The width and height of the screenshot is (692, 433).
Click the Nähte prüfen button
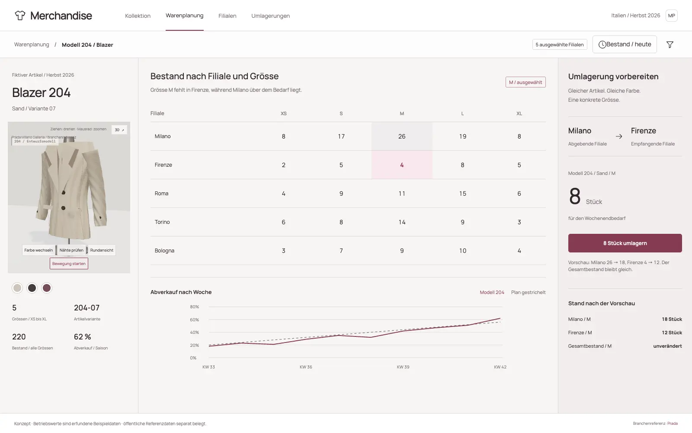pyautogui.click(x=71, y=250)
